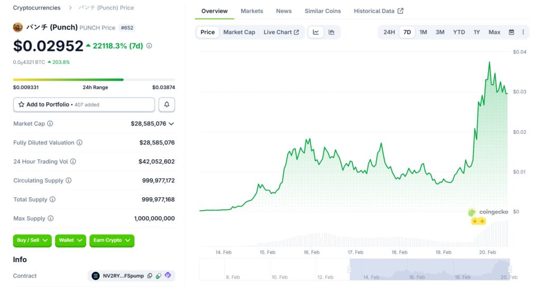The height and width of the screenshot is (287, 541).
Task: Switch to candlestick chart view icon
Action: point(332,32)
